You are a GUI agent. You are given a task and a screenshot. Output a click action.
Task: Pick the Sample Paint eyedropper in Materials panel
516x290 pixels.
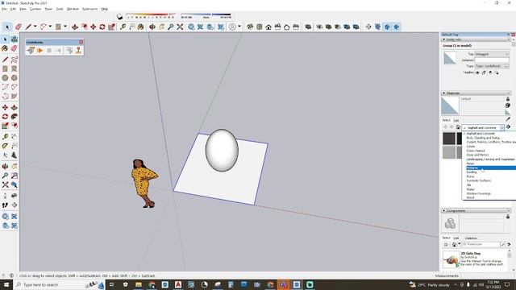[x=508, y=119]
